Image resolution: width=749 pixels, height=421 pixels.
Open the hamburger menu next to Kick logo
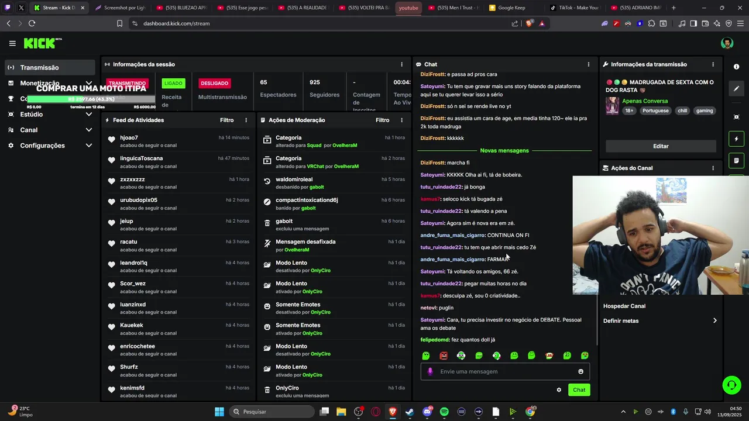12,43
